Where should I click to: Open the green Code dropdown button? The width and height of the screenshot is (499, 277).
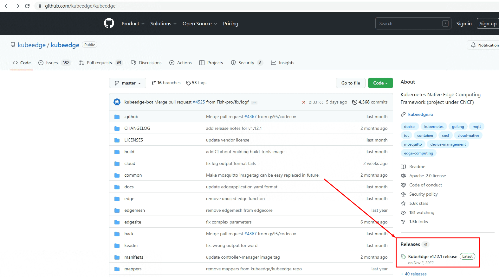coord(380,83)
